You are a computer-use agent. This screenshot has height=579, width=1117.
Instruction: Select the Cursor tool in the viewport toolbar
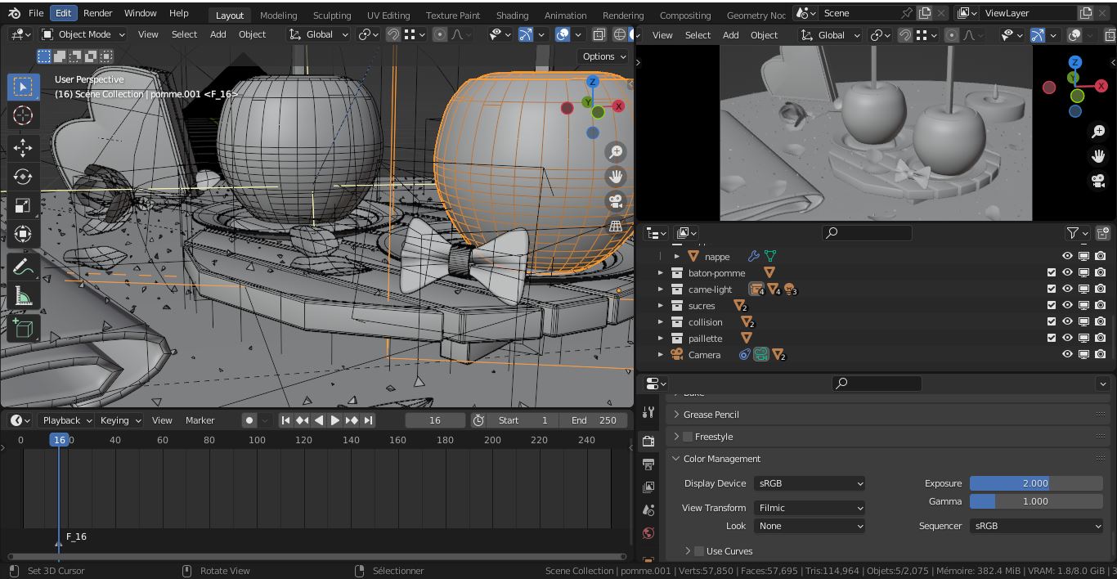pos(23,114)
